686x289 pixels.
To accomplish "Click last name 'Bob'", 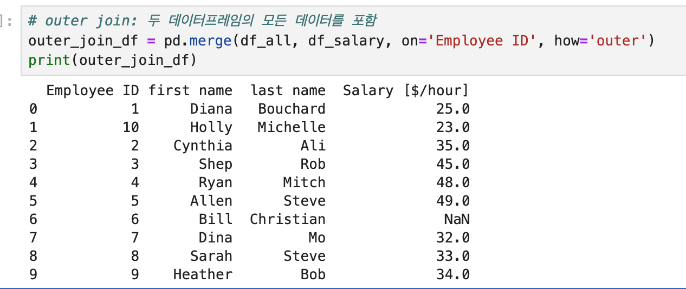I will (313, 274).
